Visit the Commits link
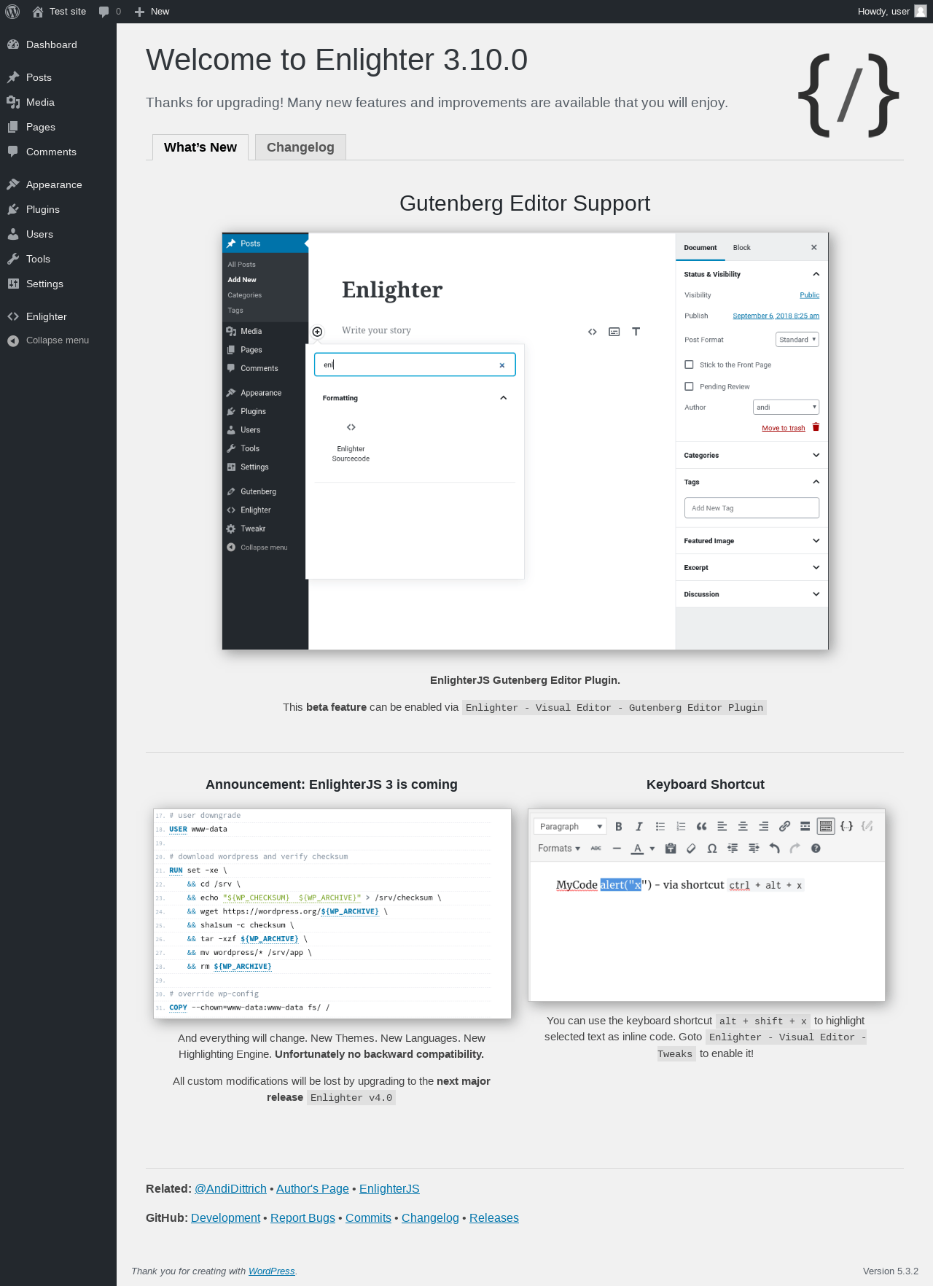Screen dimensions: 933x1286 pos(368,1217)
